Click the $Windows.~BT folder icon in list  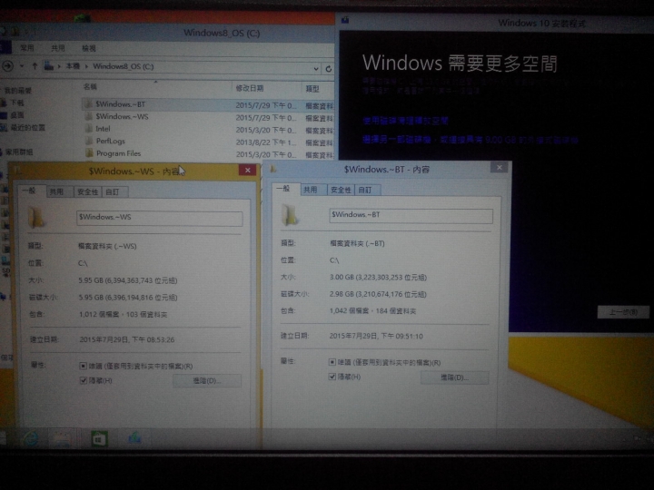(x=88, y=104)
